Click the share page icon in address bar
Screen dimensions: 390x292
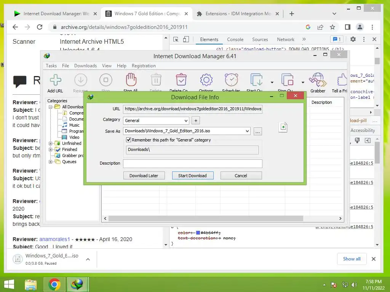(320, 27)
